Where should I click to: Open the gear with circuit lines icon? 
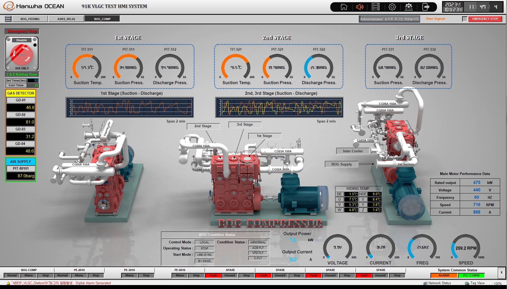pos(409,7)
